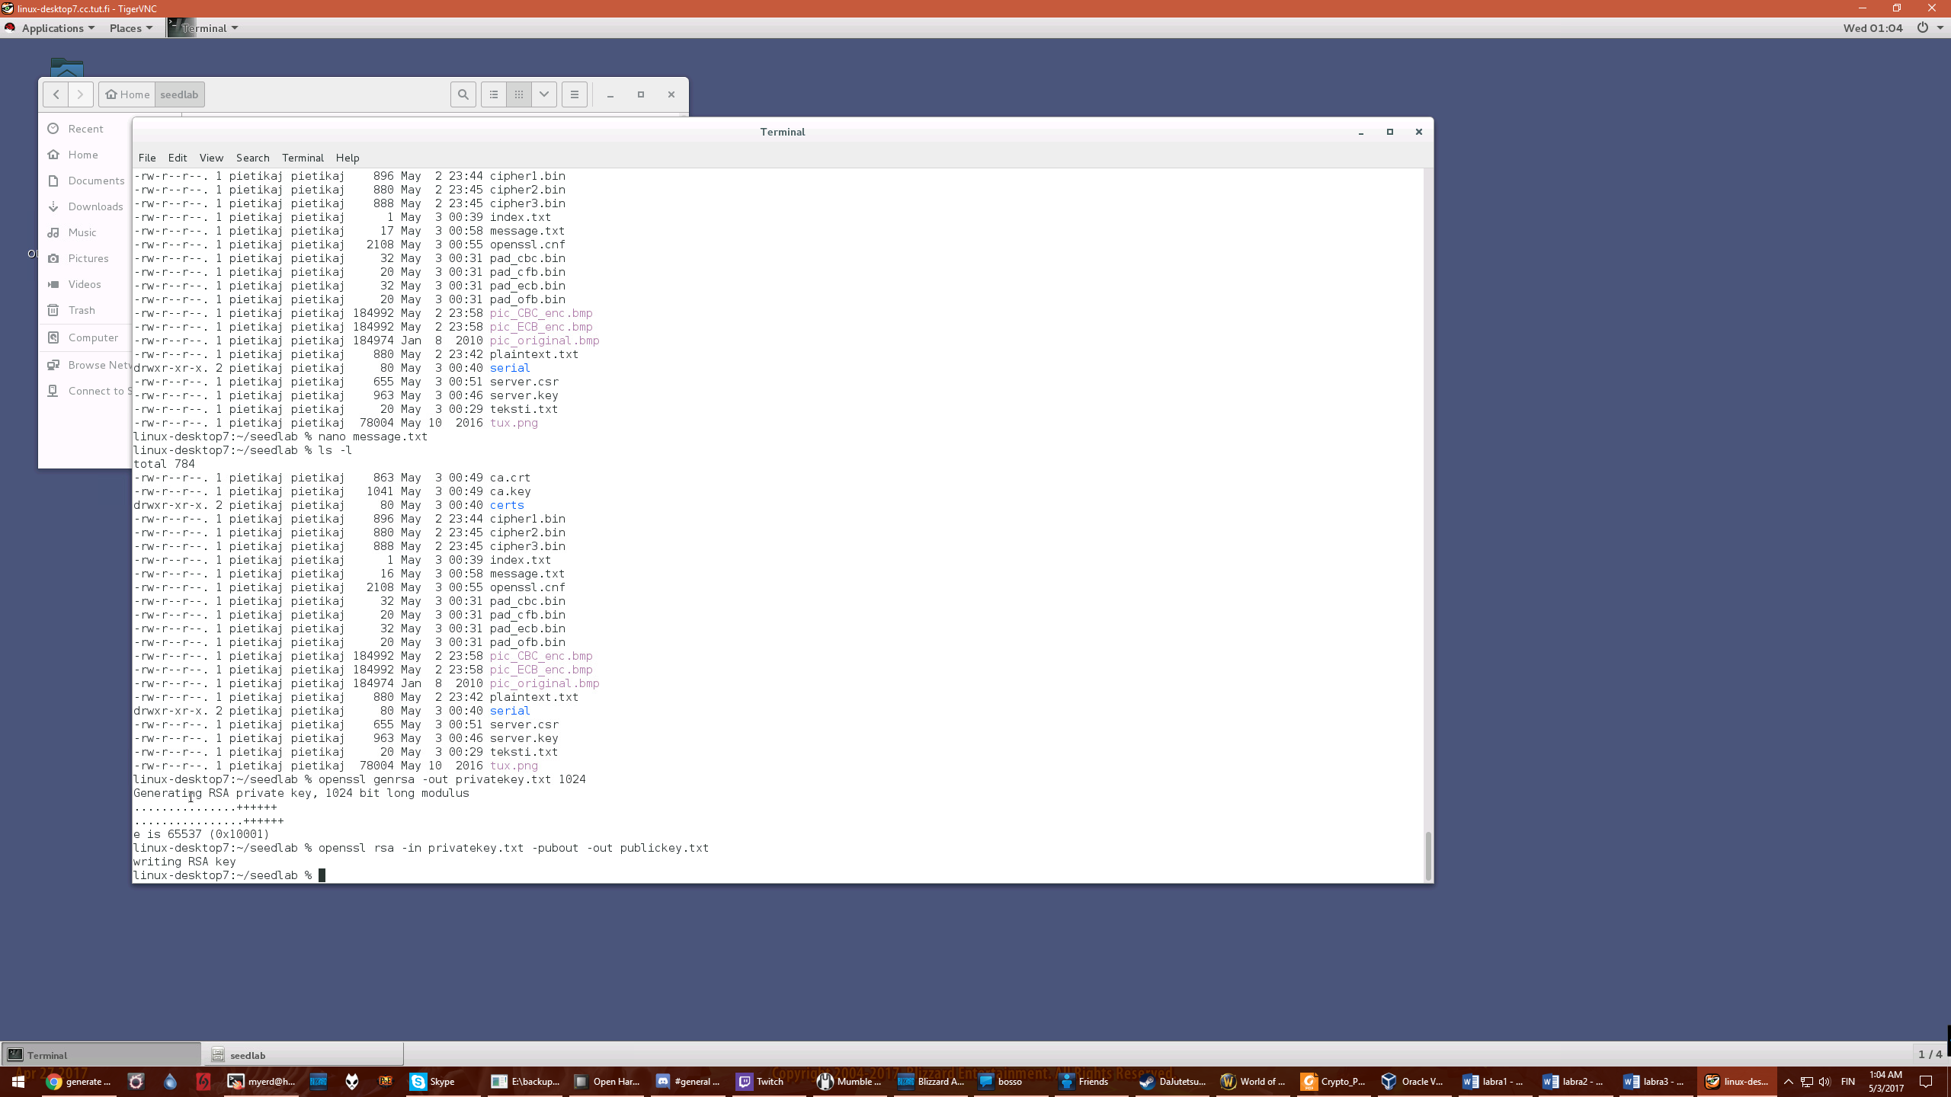Viewport: 1951px width, 1097px height.
Task: Switch file manager to list view
Action: pos(494,94)
